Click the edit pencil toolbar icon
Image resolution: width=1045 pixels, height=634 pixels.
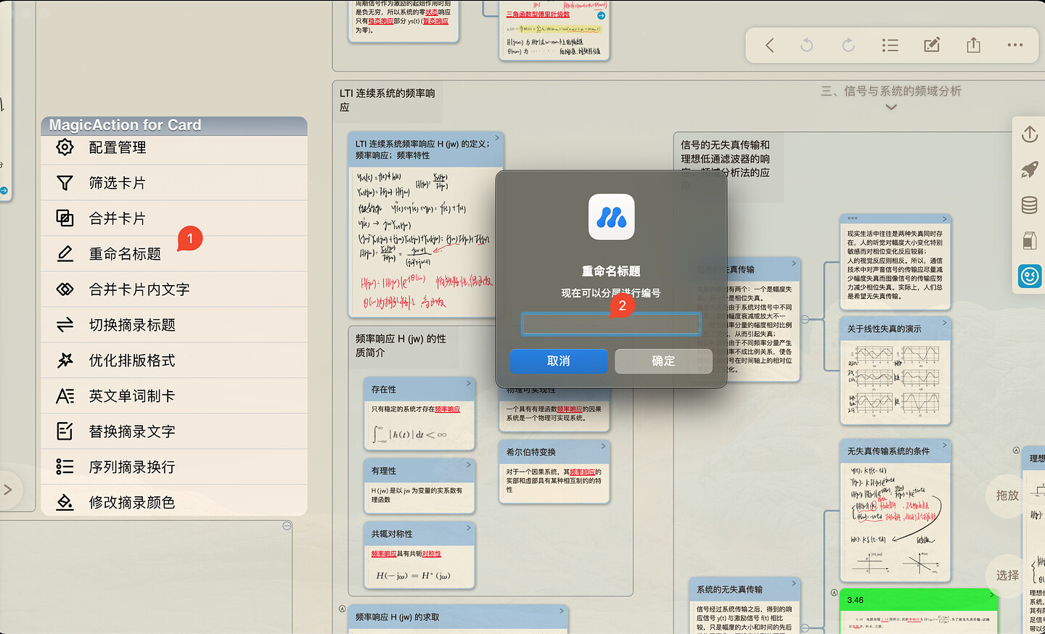click(x=932, y=46)
